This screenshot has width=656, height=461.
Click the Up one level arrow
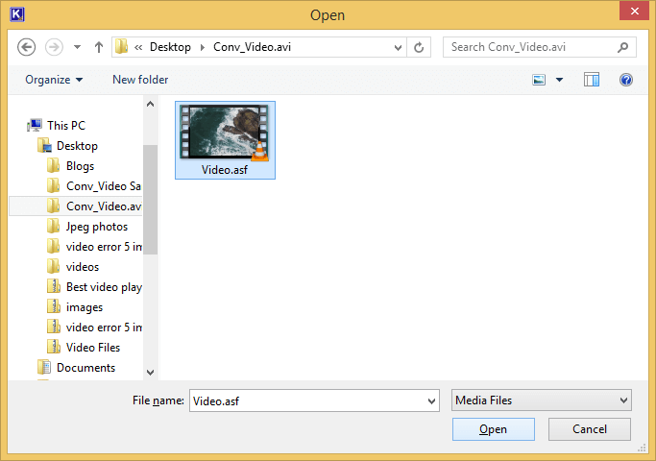(98, 47)
